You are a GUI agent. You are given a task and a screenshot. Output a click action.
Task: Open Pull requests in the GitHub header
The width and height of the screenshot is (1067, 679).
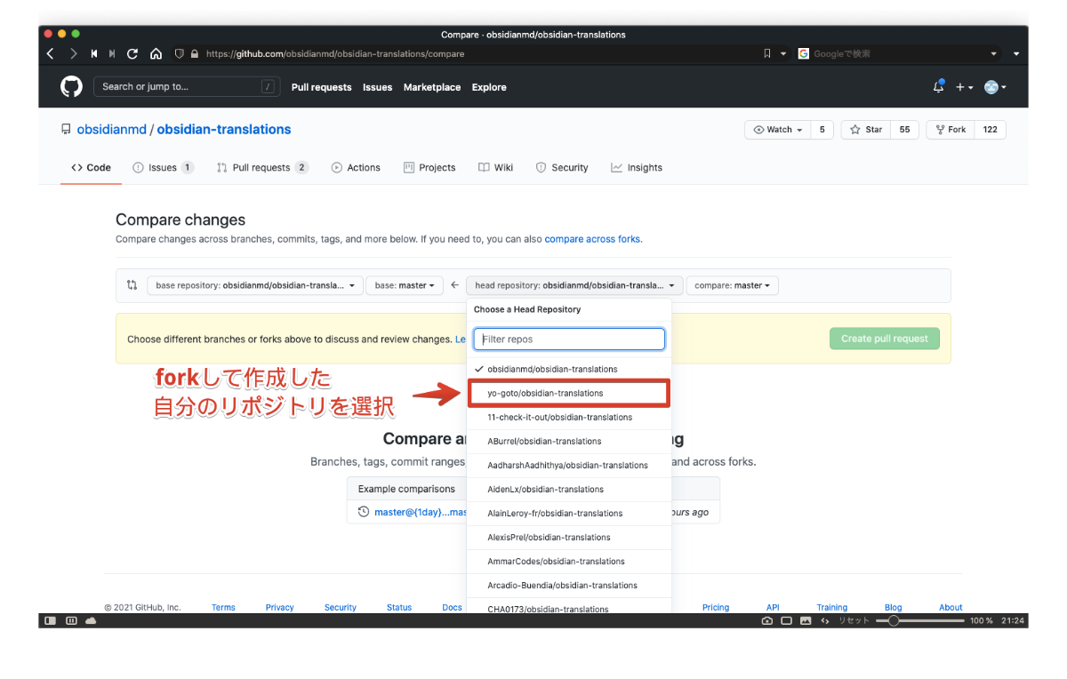(x=321, y=87)
